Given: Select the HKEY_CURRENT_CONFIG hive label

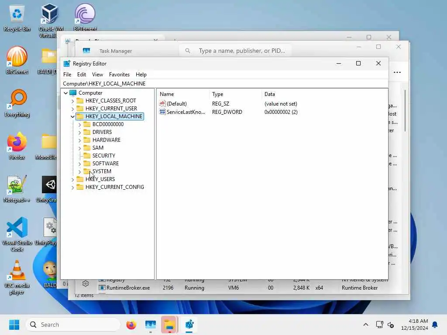Looking at the screenshot, I should (115, 187).
